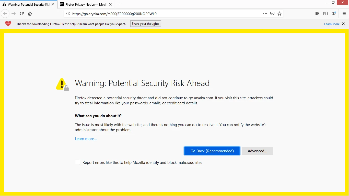Open Learn More link in notification bar
349x196 pixels.
(x=332, y=24)
